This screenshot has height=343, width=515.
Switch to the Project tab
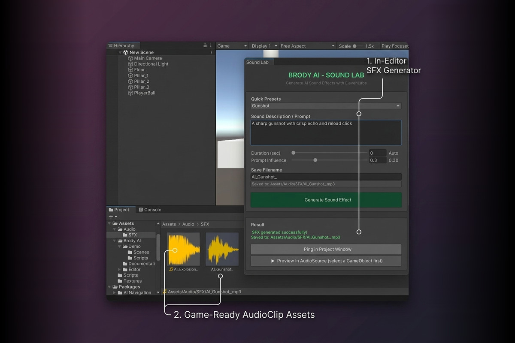click(121, 210)
